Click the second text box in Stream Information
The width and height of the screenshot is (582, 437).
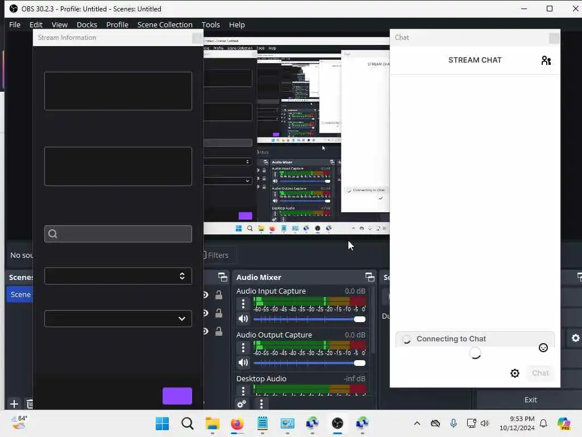pos(118,167)
